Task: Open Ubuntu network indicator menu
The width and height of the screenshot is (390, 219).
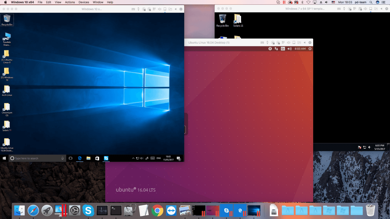Action: [x=276, y=49]
